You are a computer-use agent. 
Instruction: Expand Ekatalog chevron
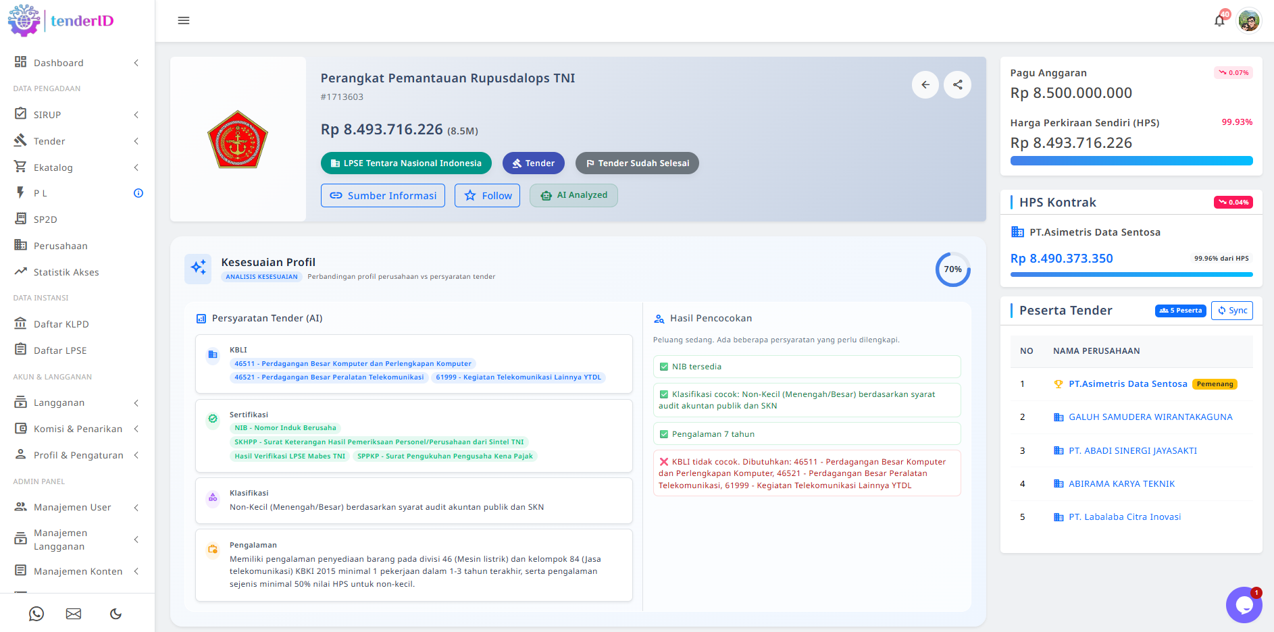coord(136,167)
